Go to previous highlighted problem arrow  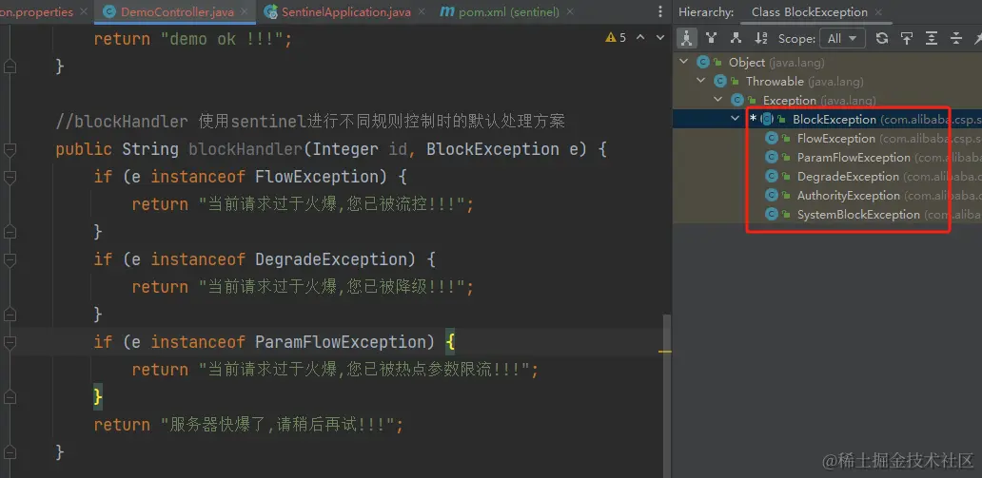640,38
